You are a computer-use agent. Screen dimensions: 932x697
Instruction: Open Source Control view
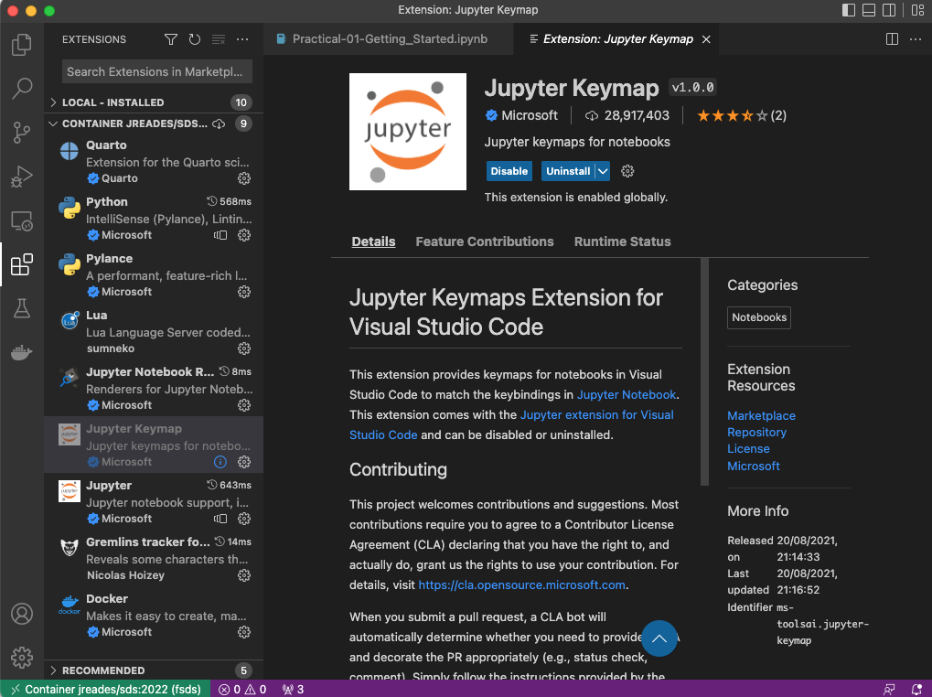tap(21, 132)
